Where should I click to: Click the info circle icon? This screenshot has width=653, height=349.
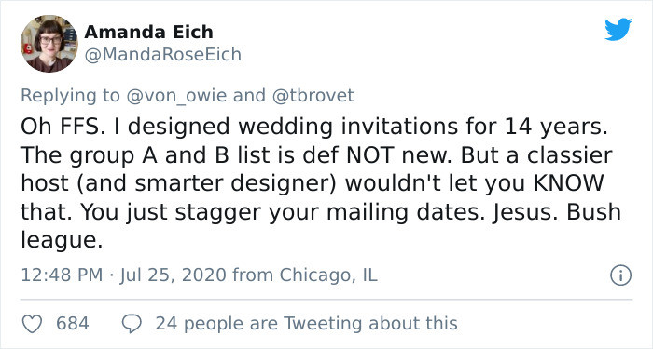click(620, 275)
